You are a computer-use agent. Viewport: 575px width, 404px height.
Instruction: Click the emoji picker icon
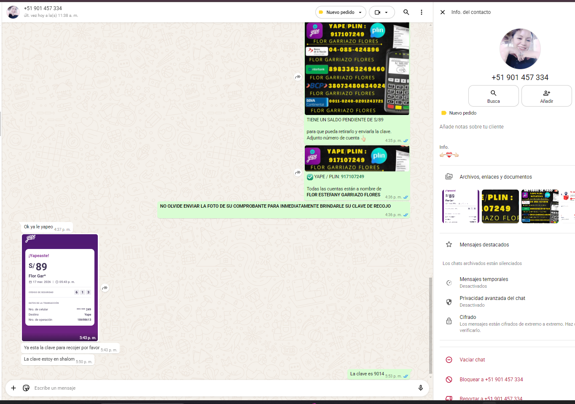[26, 388]
